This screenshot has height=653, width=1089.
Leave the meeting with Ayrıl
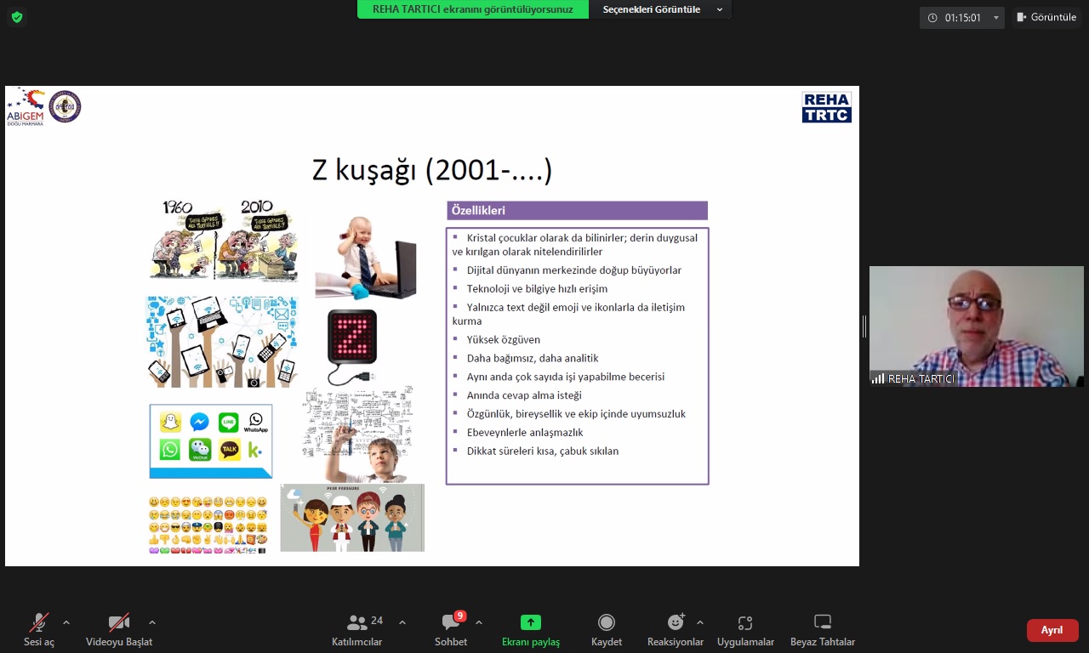[1052, 630]
